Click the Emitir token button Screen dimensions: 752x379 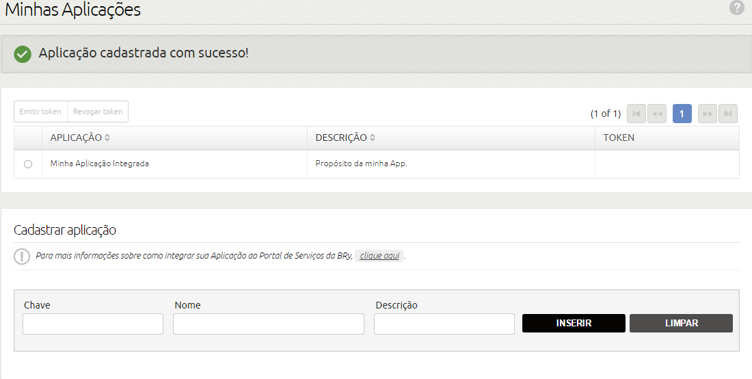[40, 112]
